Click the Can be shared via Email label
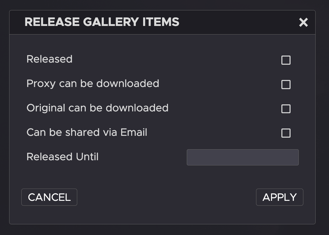The height and width of the screenshot is (235, 329). click(x=87, y=132)
